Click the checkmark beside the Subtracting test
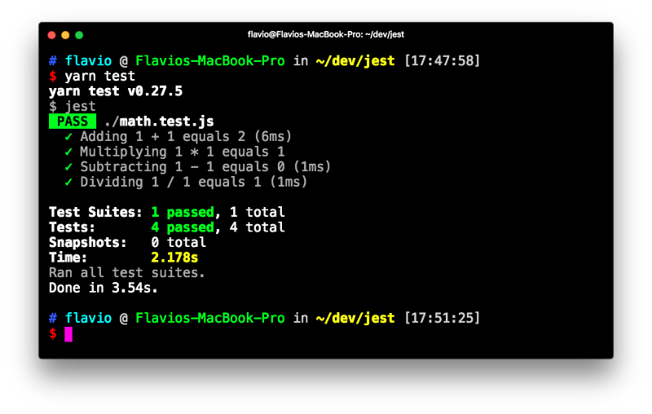Viewport: 652px width, 414px height. click(x=69, y=167)
